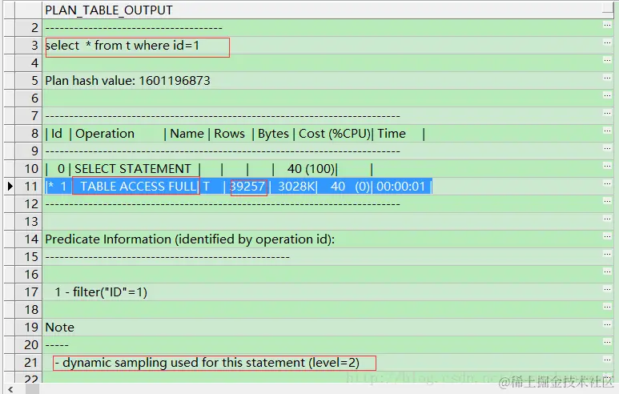Open ellipsis button on row 20
The width and height of the screenshot is (619, 394).
tap(607, 342)
